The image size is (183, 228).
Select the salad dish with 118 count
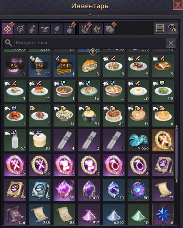(x=163, y=91)
